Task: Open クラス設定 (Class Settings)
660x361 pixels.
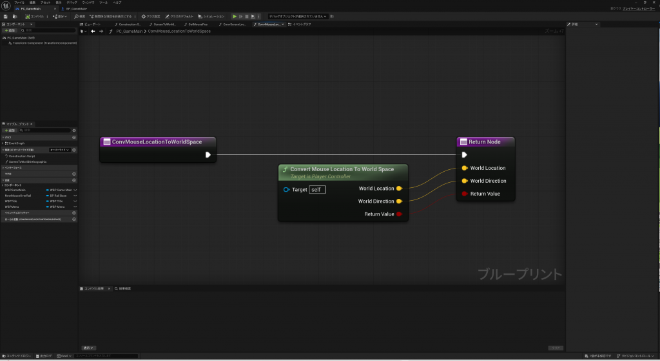Action: point(151,16)
